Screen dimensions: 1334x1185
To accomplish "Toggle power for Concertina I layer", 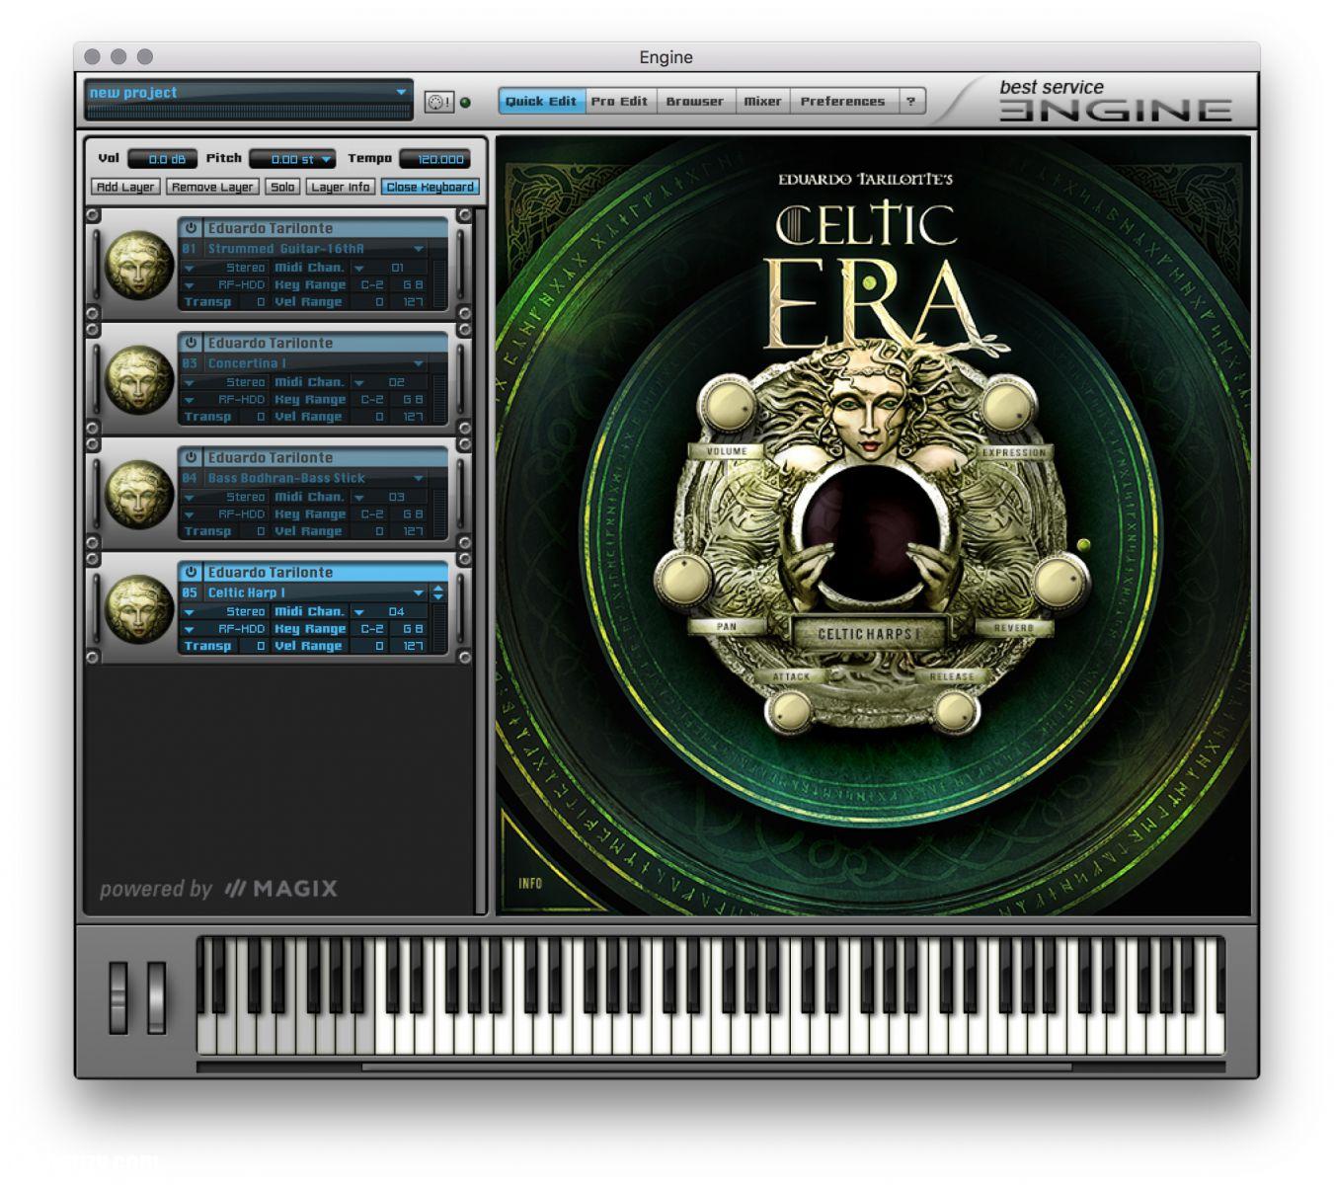I will click(x=192, y=342).
